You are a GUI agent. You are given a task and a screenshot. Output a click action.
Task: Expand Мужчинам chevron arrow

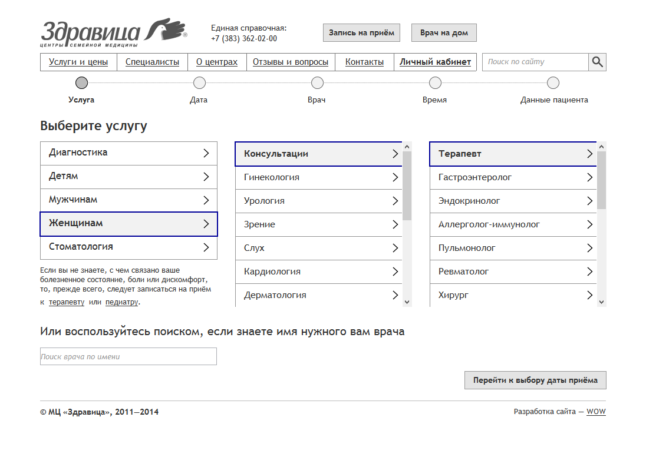pos(206,200)
